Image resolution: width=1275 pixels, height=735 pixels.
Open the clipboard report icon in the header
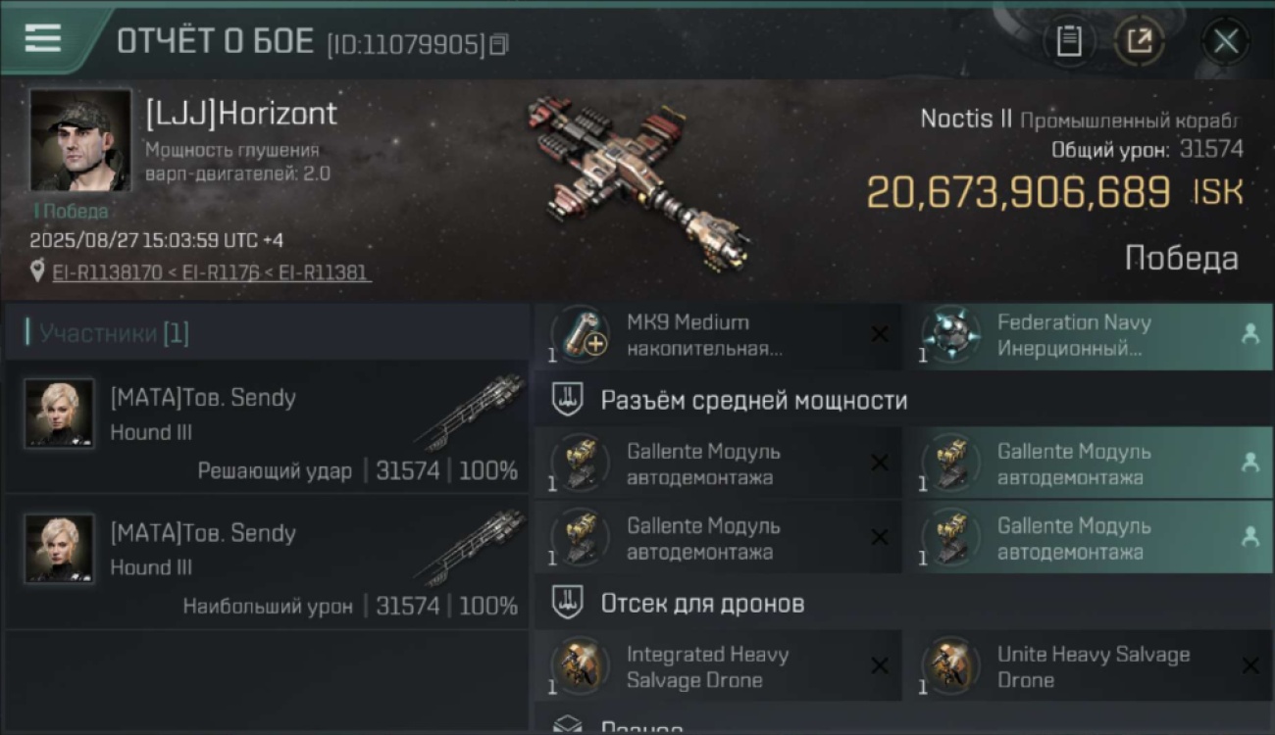(x=1068, y=41)
